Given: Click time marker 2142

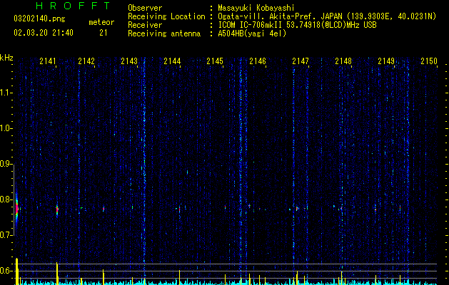Looking at the screenshot, I should click(86, 61).
